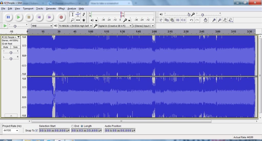Mute the 02 People track
The height and width of the screenshot is (141, 262).
[x=6, y=47]
